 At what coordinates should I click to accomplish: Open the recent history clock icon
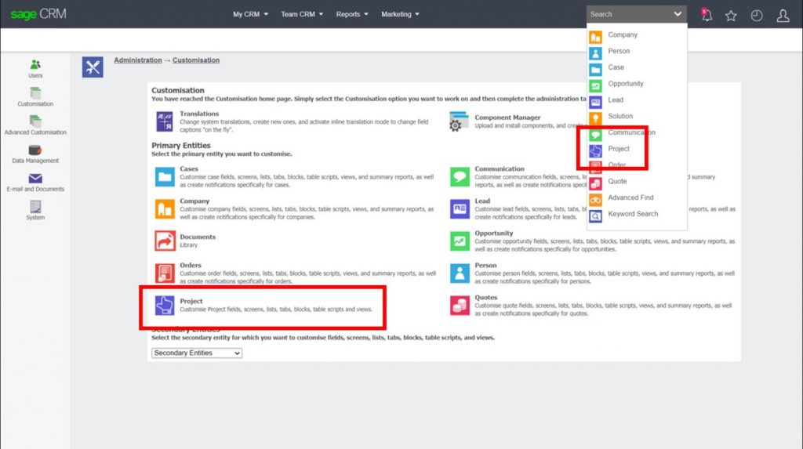click(757, 16)
